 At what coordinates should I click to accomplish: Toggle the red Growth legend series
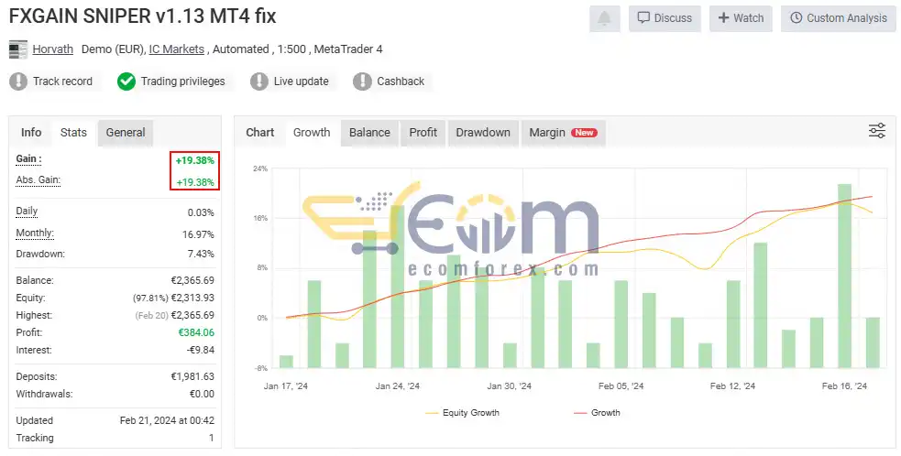click(x=598, y=413)
